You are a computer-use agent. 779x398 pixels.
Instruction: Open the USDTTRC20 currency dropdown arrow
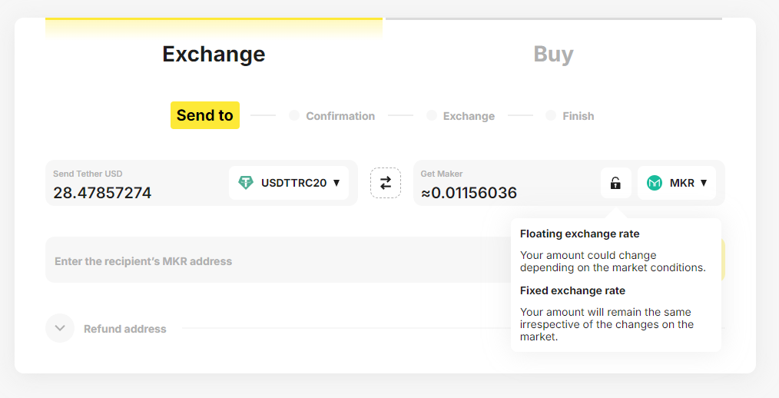tap(336, 183)
